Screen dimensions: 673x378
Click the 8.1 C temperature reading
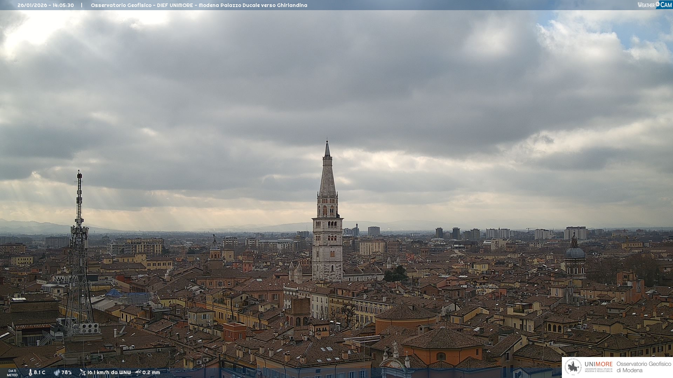[40, 373]
